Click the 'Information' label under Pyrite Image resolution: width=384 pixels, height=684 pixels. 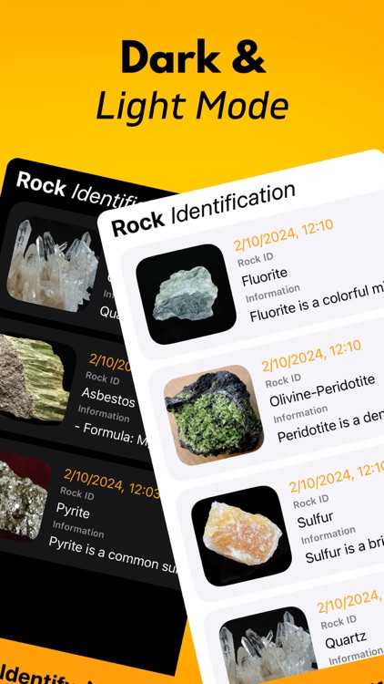tap(78, 529)
